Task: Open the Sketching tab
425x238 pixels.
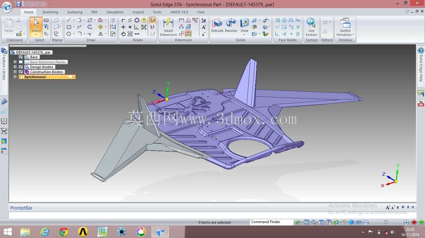Action: pos(50,12)
